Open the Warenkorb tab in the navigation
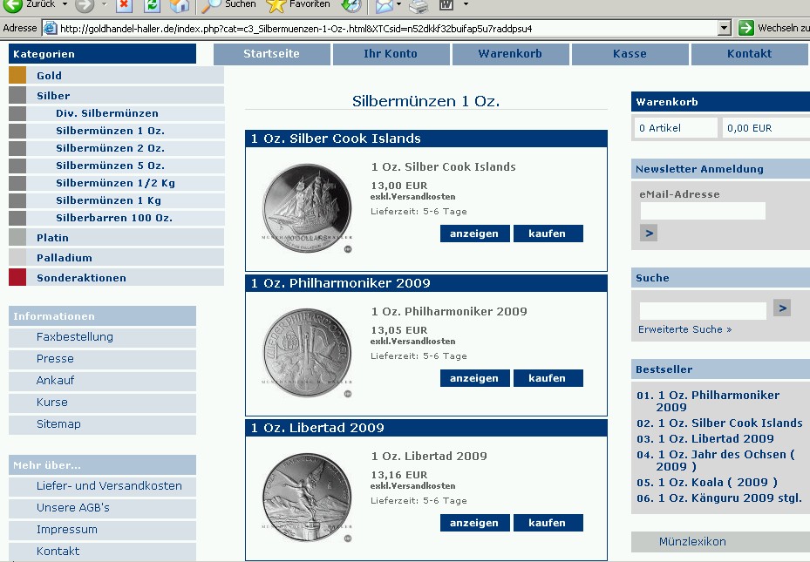Screen dimensions: 810x562 pyautogui.click(x=510, y=54)
